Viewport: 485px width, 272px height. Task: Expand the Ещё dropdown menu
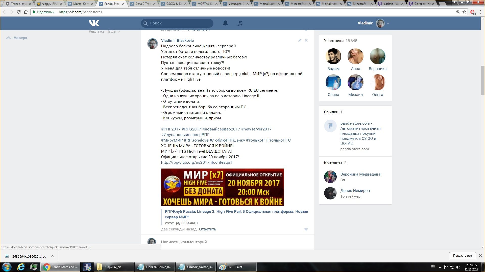[114, 31]
